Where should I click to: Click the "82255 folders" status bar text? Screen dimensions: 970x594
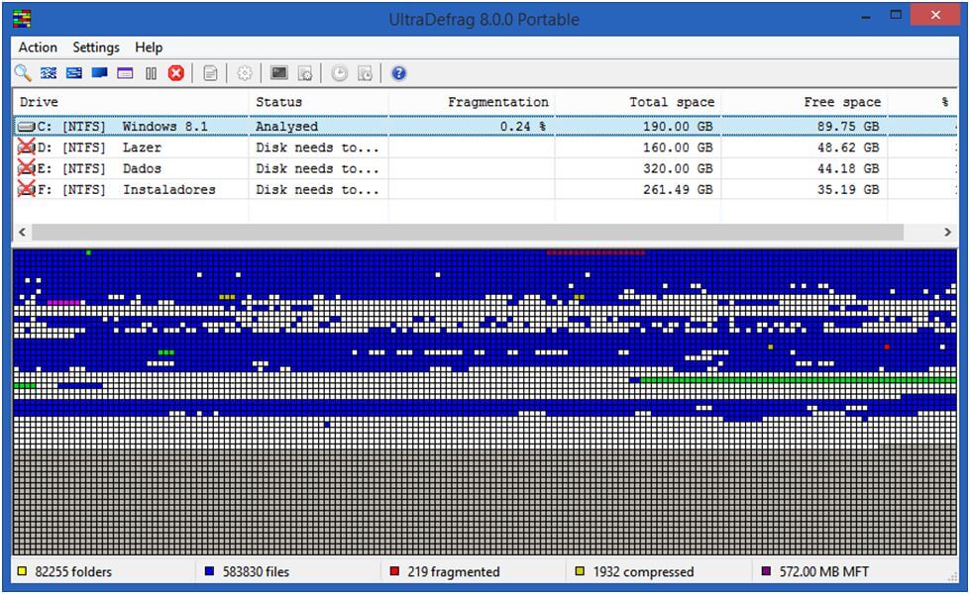pyautogui.click(x=73, y=572)
